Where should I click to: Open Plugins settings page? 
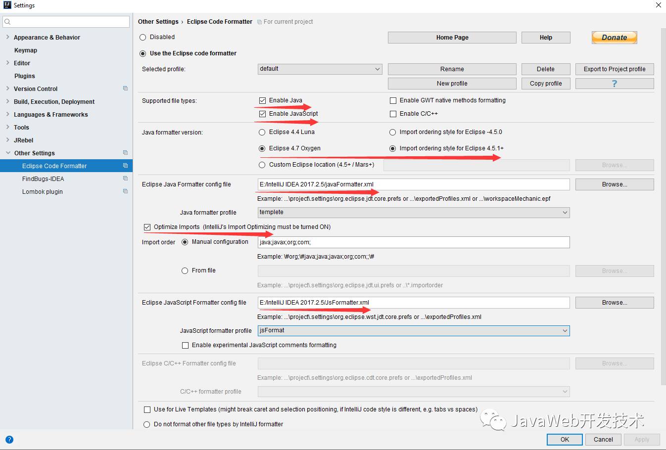(25, 76)
